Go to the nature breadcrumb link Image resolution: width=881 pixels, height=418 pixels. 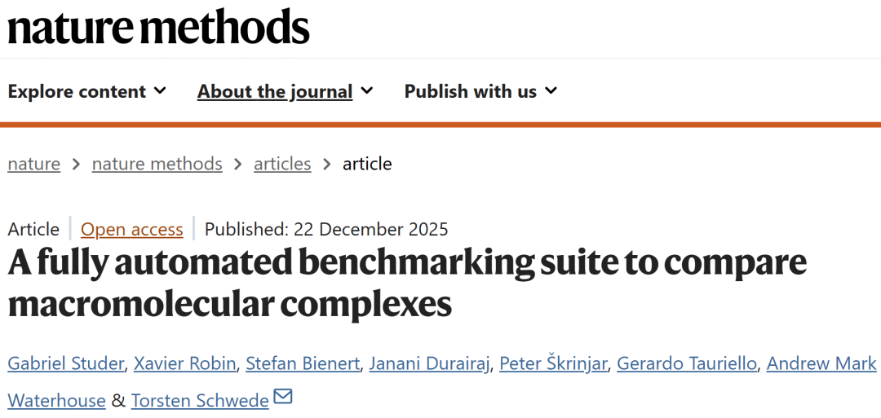pos(33,164)
